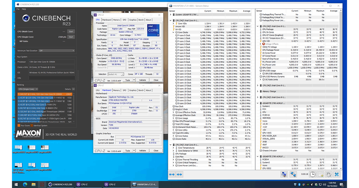
Task: Open Cinebench Help menu
Action: coord(24,9)
